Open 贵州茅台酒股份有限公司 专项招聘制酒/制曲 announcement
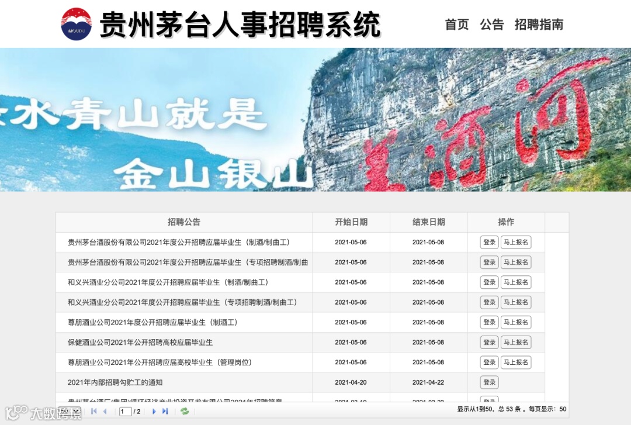 point(188,262)
